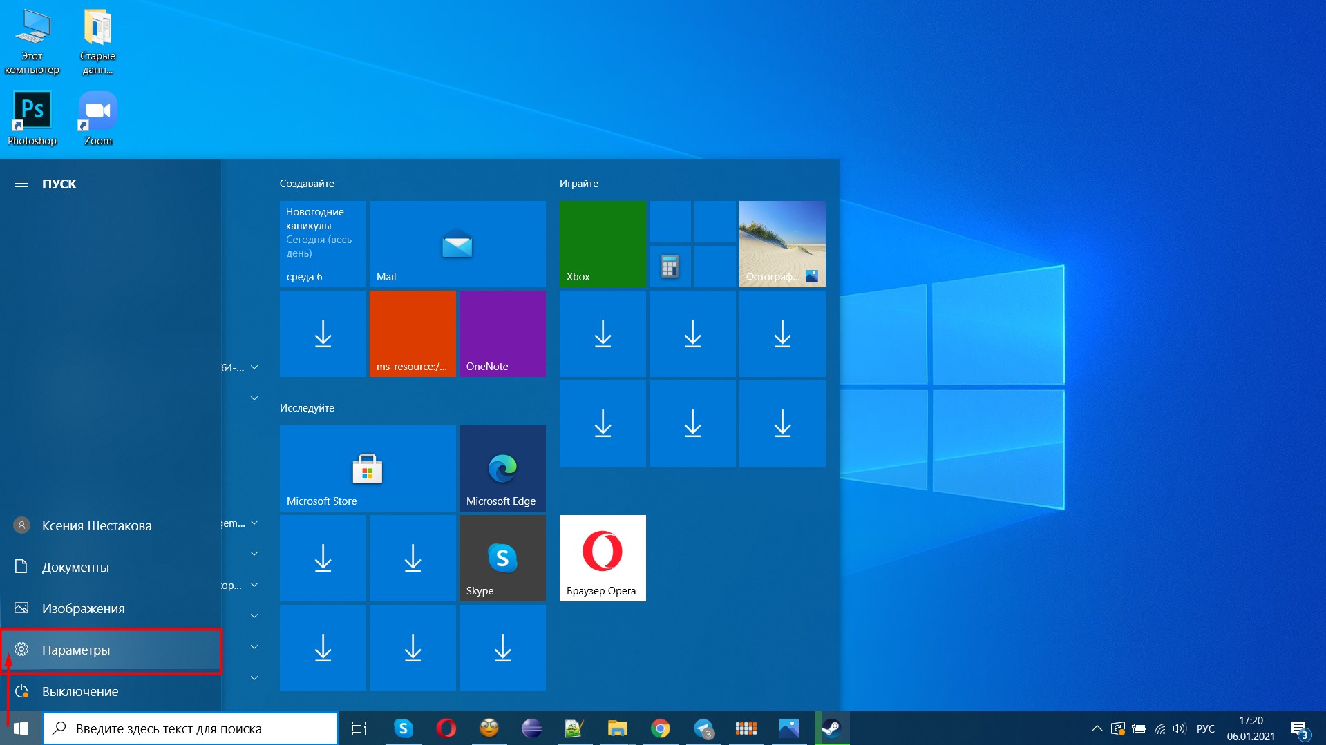
Task: Open the Microsoft Store tile
Action: pyautogui.click(x=367, y=468)
